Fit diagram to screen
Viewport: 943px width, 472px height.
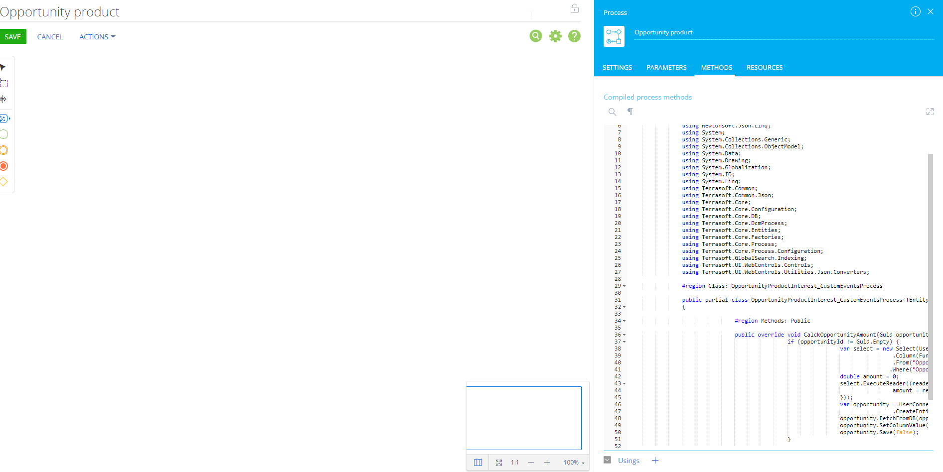click(x=499, y=463)
